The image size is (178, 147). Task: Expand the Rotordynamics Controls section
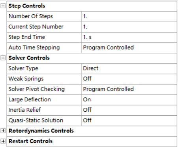tap(3, 131)
